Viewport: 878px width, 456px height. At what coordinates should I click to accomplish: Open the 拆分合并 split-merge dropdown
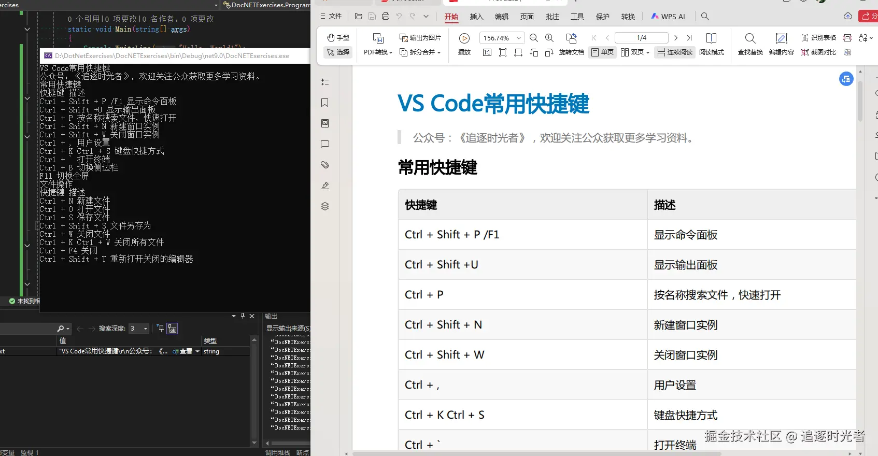coord(420,52)
